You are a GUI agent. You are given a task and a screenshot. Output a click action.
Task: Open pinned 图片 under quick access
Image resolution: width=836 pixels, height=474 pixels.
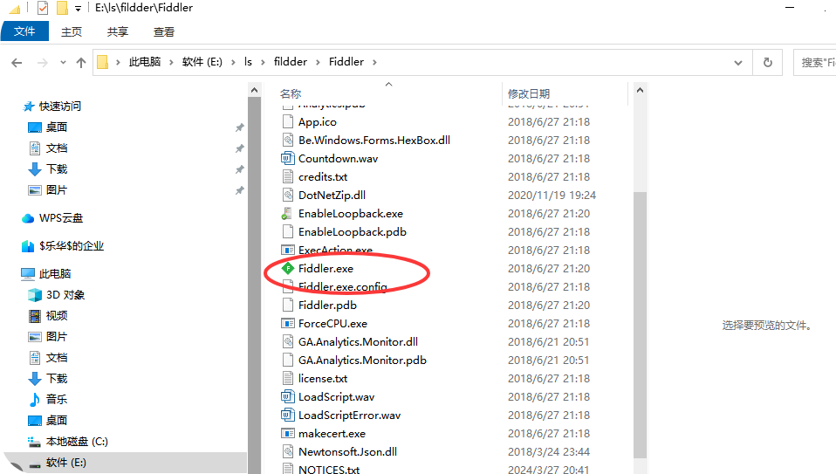tap(57, 189)
